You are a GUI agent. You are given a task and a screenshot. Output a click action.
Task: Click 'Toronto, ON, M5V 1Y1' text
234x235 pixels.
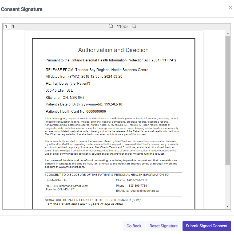tap(61, 189)
